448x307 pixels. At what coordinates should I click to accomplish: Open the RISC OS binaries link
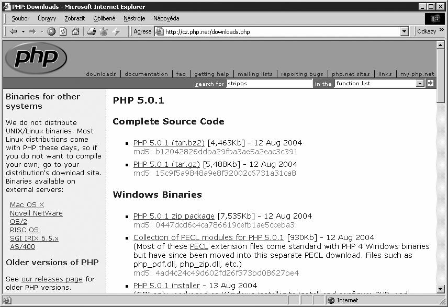pos(24,230)
